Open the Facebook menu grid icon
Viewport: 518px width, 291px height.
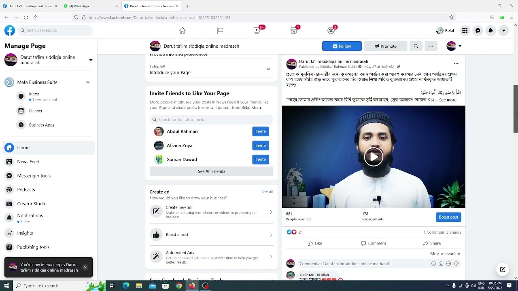point(465,30)
